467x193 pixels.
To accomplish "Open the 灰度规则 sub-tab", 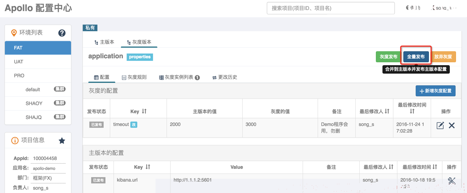I will tap(134, 77).
